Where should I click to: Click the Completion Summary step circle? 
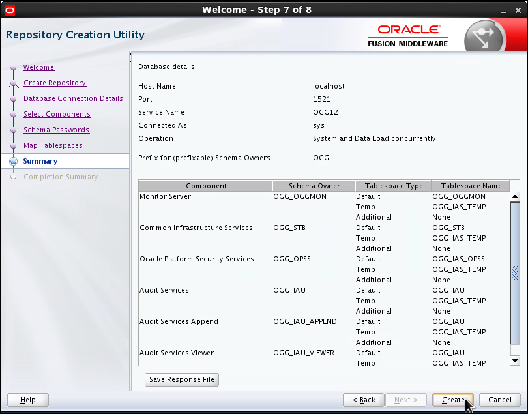coord(14,177)
